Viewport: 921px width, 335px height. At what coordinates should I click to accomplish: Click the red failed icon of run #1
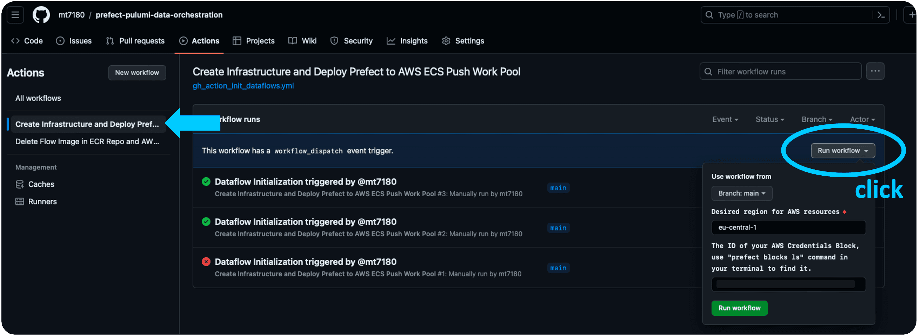pyautogui.click(x=206, y=262)
